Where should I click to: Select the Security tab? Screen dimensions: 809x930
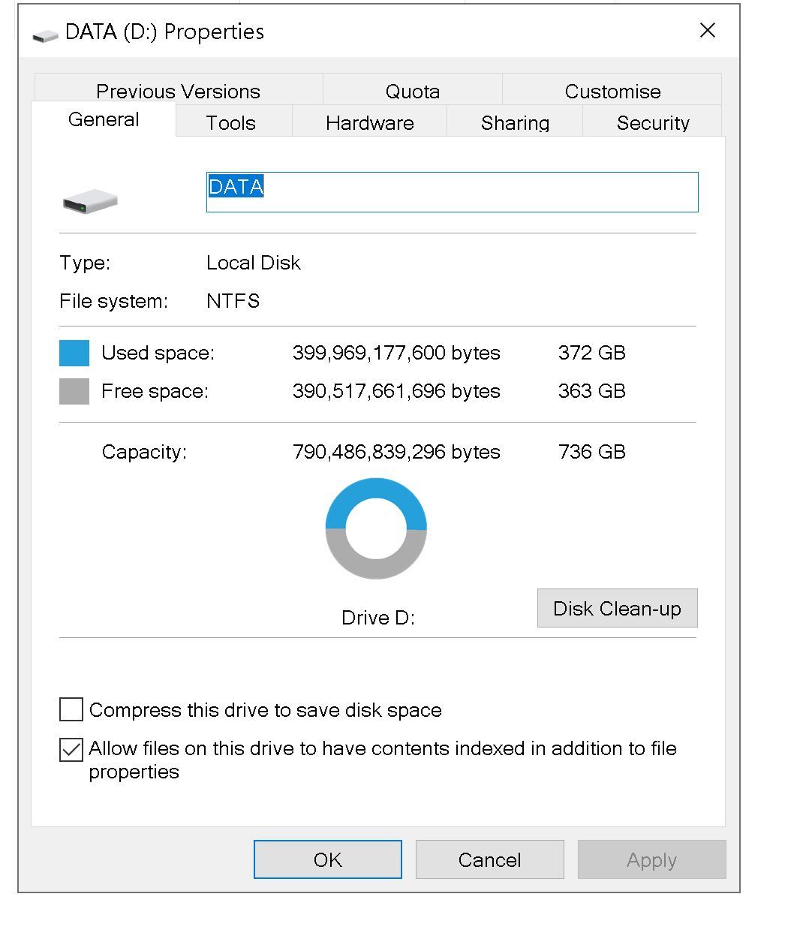tap(653, 123)
